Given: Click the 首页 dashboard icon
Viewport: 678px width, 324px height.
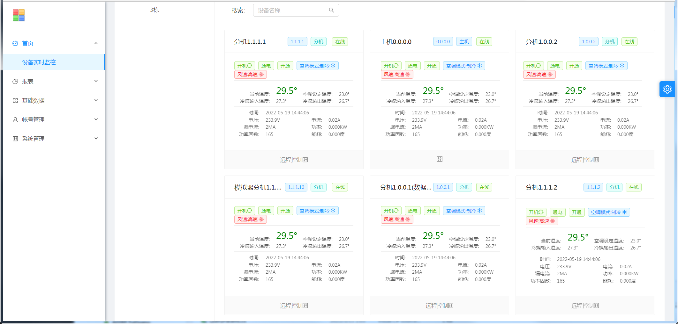Looking at the screenshot, I should tap(15, 43).
